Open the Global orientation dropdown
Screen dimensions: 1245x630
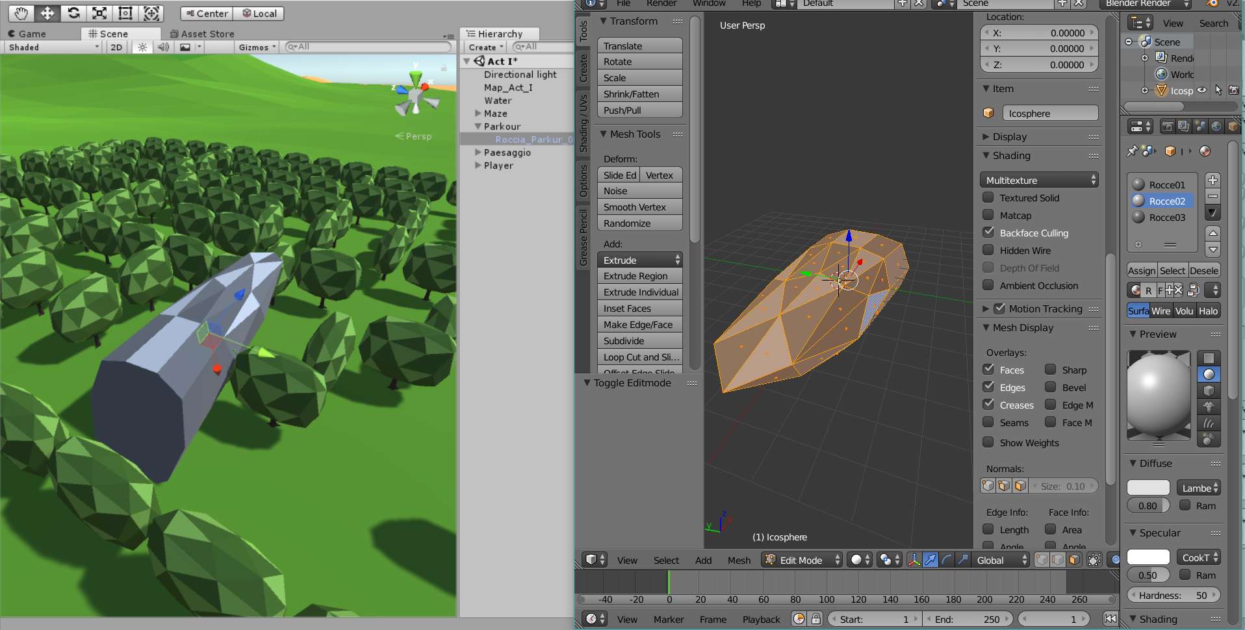[x=1002, y=560]
